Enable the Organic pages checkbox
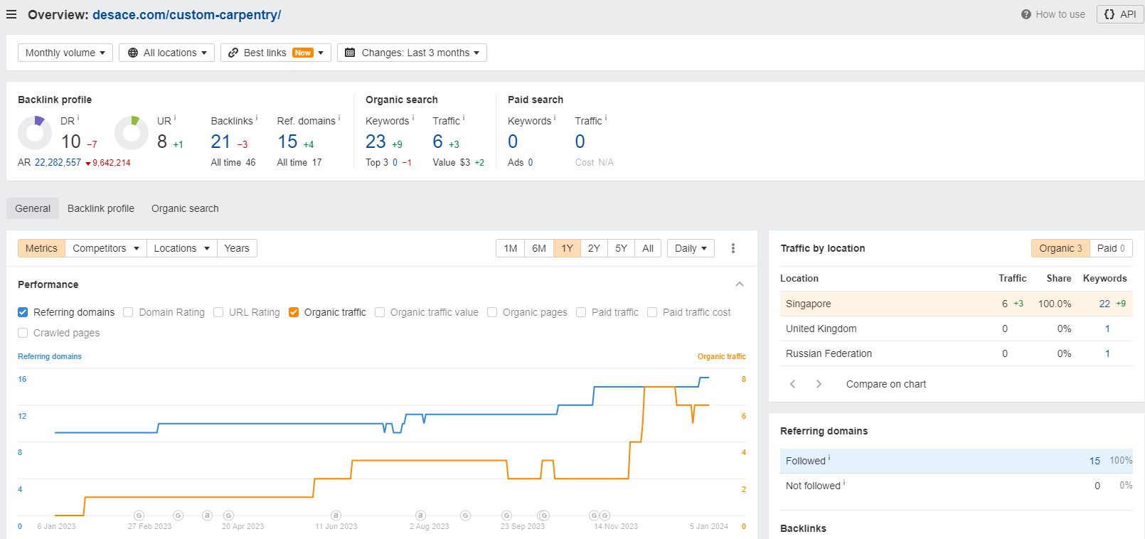This screenshot has width=1145, height=539. tap(492, 312)
